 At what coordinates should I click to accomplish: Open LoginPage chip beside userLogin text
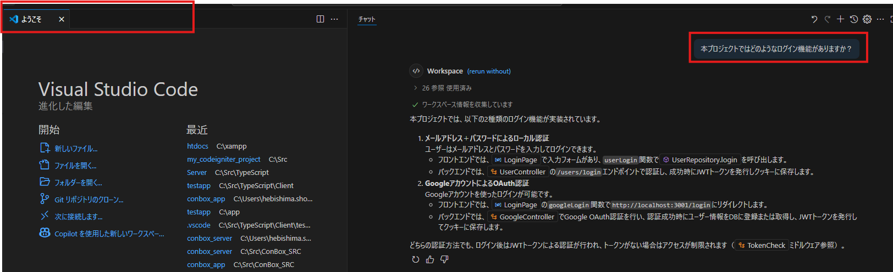pyautogui.click(x=516, y=160)
